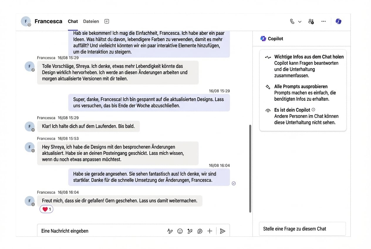This screenshot has height=249, width=371.
Task: Click 'Wichtige Infos aus dem Chat holen'
Action: [309, 57]
